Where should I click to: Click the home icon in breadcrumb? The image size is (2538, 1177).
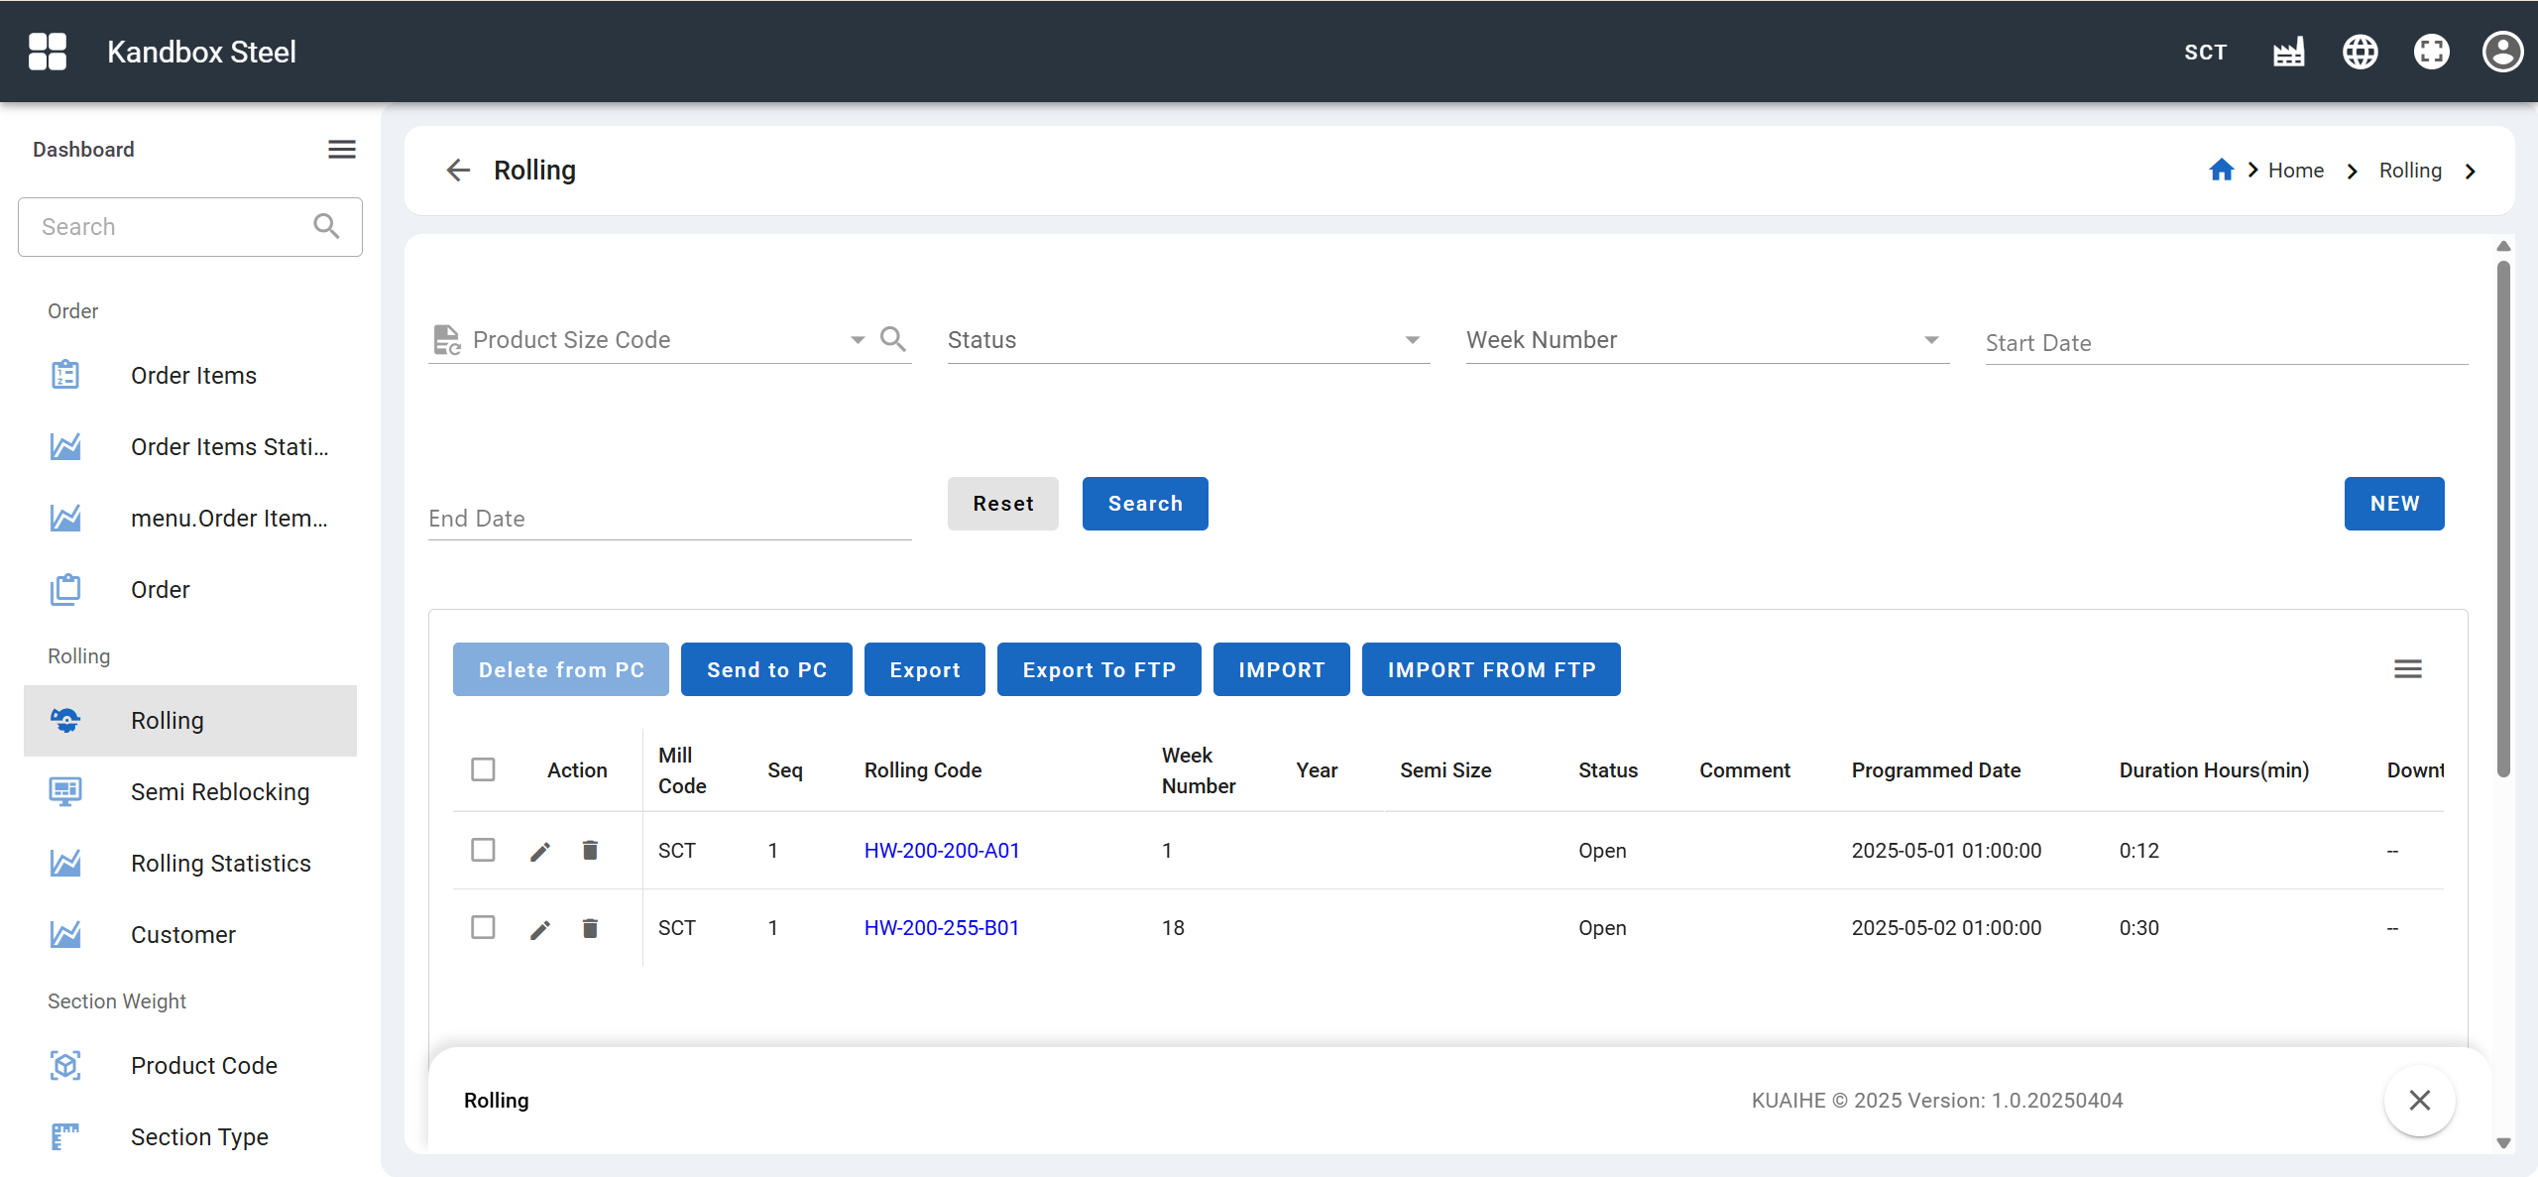[2221, 171]
